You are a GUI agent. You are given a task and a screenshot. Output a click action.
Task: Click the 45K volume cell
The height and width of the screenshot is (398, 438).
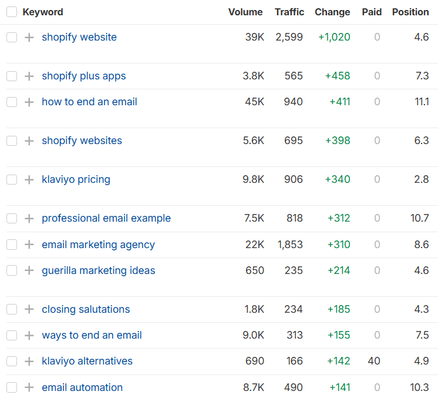pos(254,102)
